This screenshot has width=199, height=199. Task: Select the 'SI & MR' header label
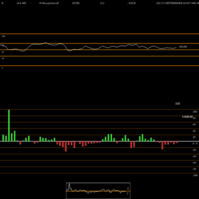coord(21,3)
